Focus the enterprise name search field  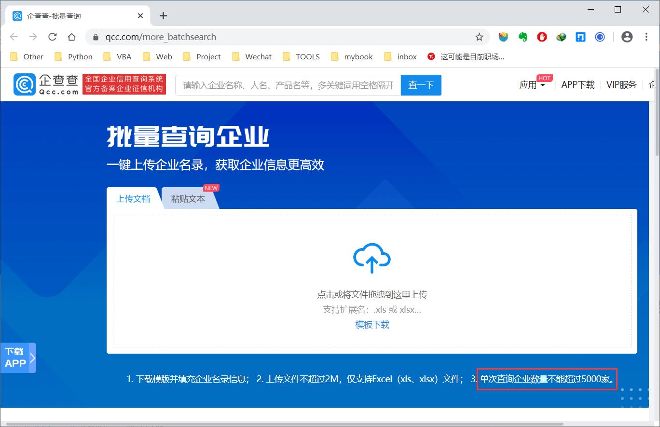click(288, 85)
